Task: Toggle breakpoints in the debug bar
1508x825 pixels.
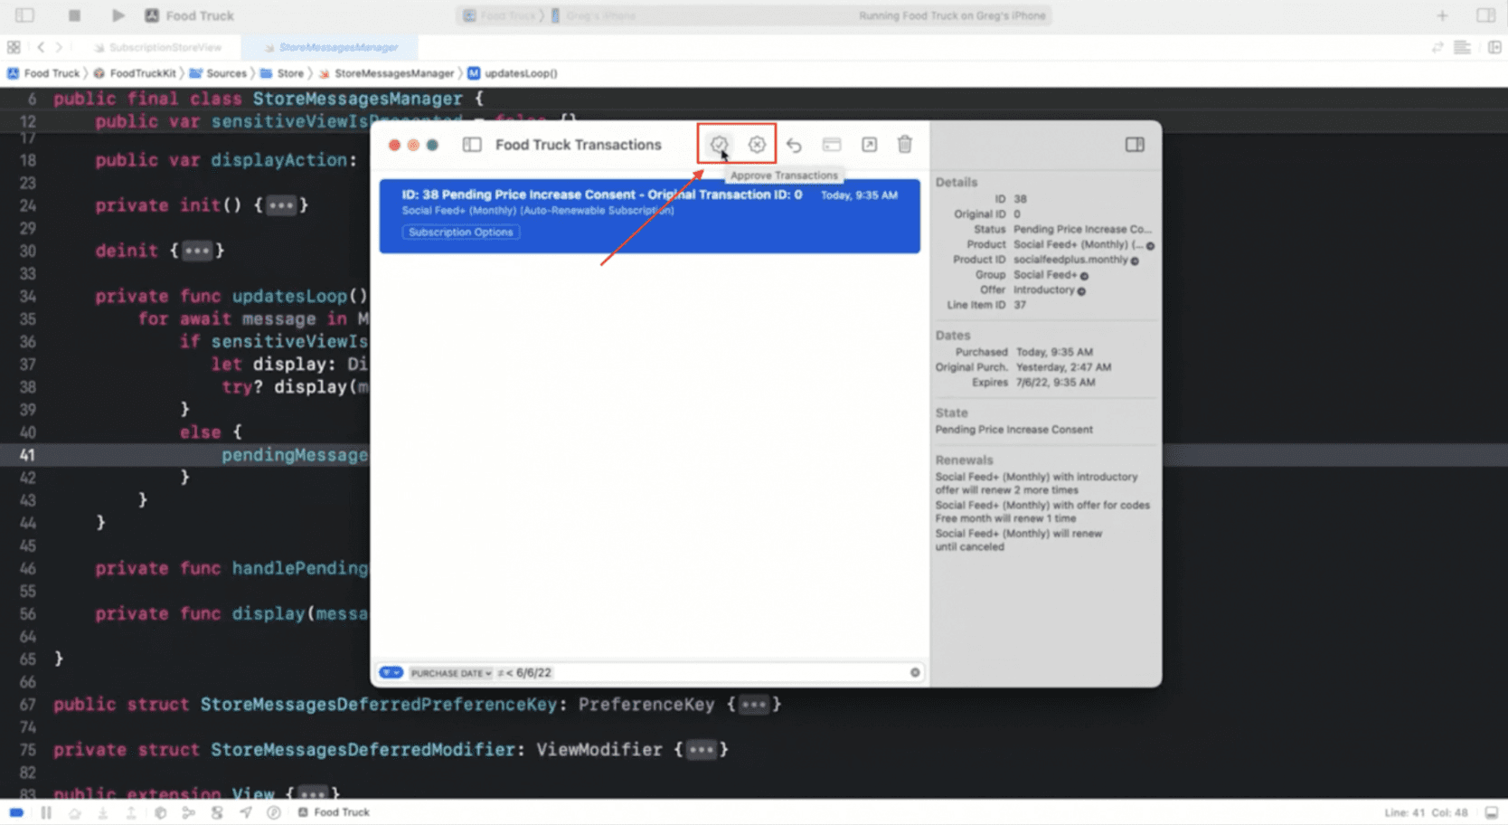Action: [15, 811]
